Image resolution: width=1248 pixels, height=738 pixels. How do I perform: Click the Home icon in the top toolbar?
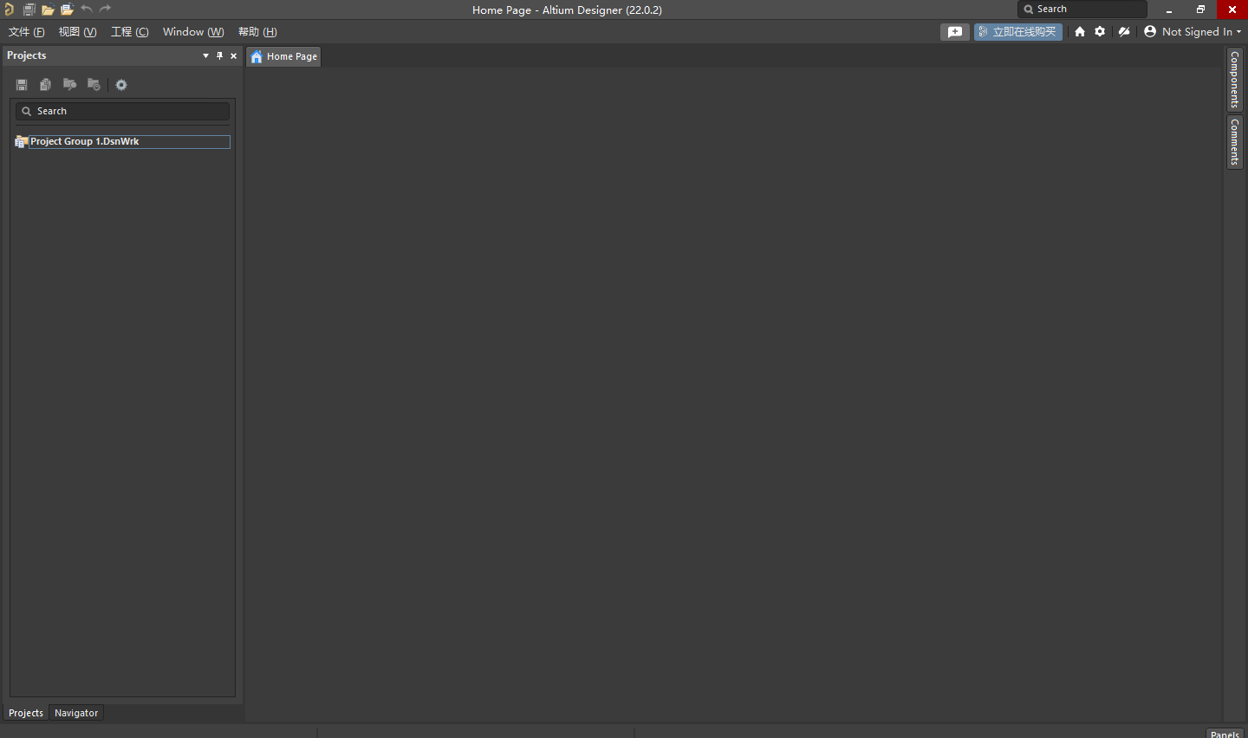[1079, 31]
